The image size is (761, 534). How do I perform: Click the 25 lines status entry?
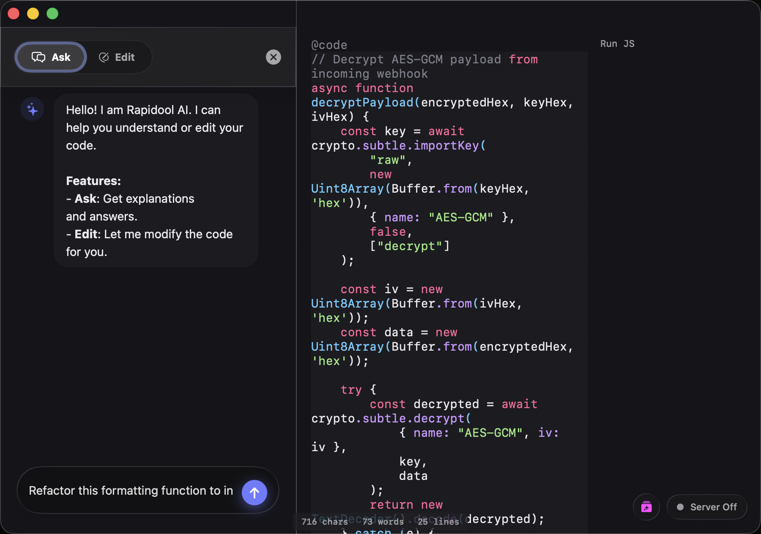(x=438, y=522)
